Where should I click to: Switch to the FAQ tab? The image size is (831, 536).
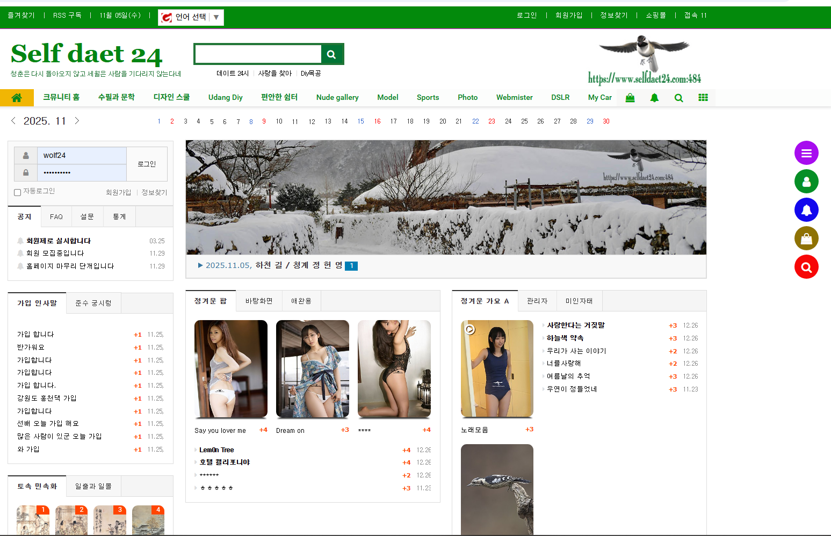[56, 217]
